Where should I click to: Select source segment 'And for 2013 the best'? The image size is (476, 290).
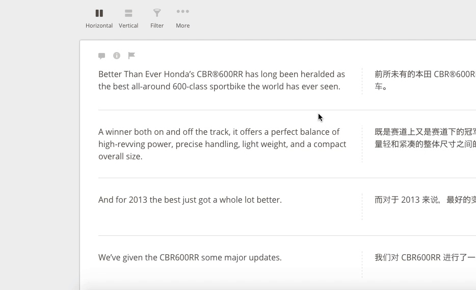[x=190, y=200]
